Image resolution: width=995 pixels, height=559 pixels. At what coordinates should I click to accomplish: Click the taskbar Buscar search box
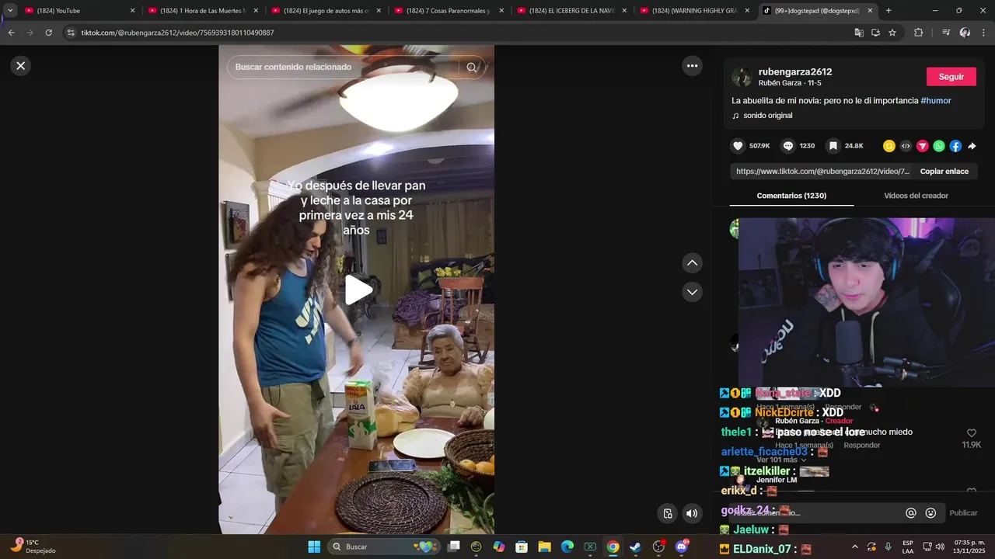[384, 547]
